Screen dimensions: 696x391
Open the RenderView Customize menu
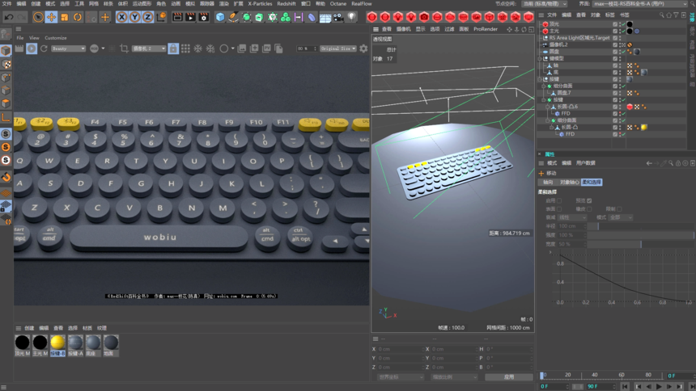pos(56,38)
